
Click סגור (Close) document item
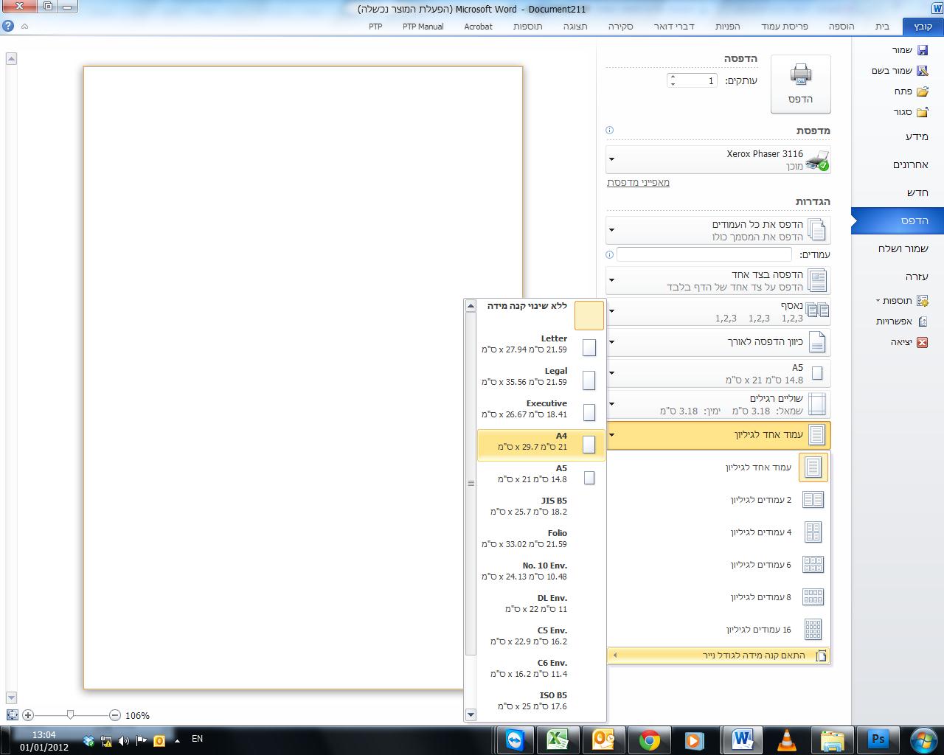(x=912, y=112)
